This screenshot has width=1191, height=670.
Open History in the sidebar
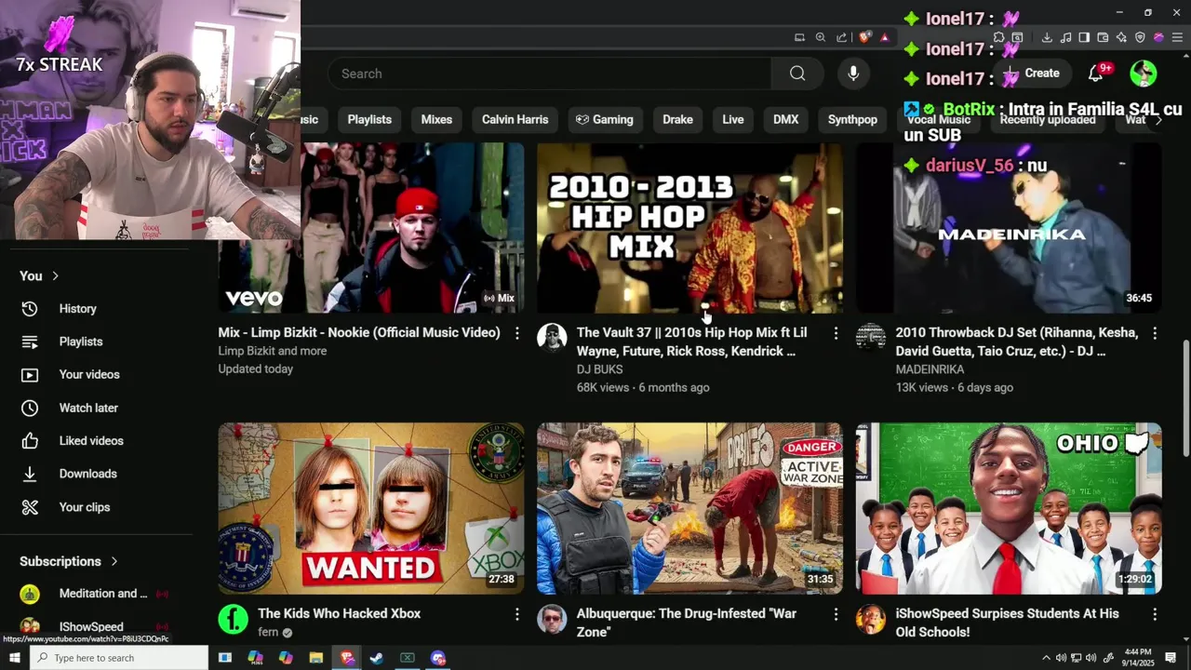coord(77,309)
